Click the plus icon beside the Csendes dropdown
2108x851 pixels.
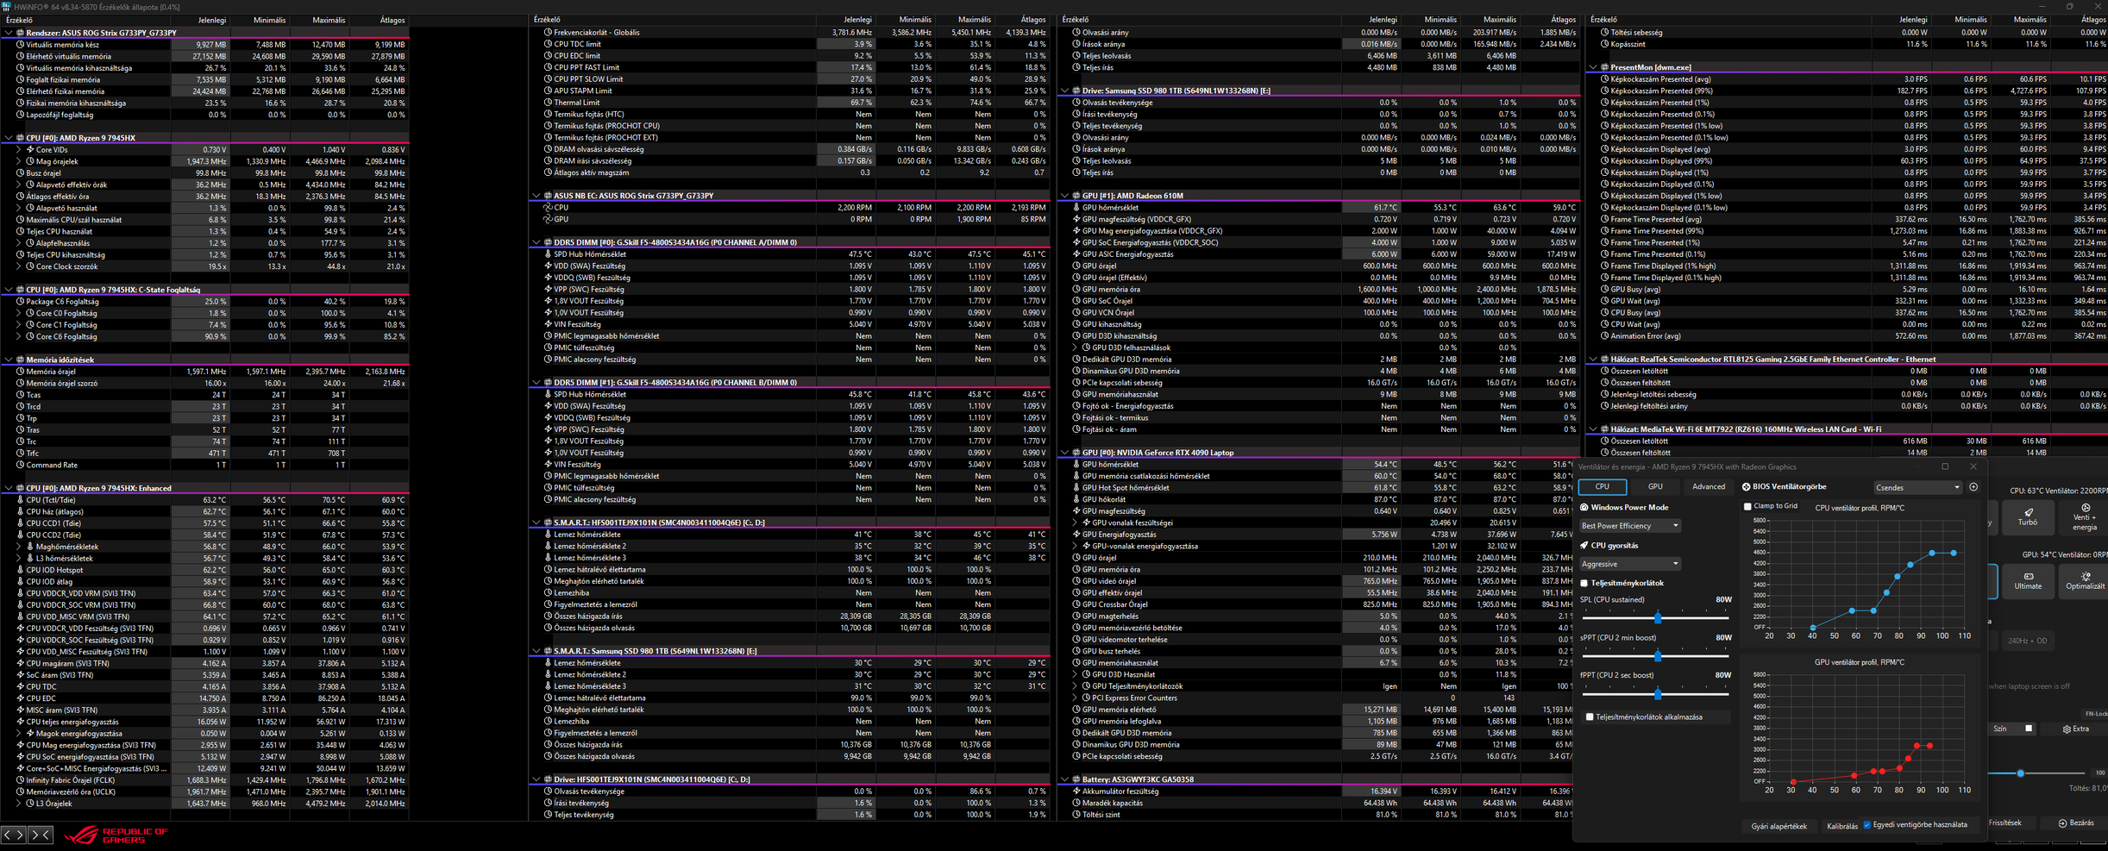(1973, 487)
